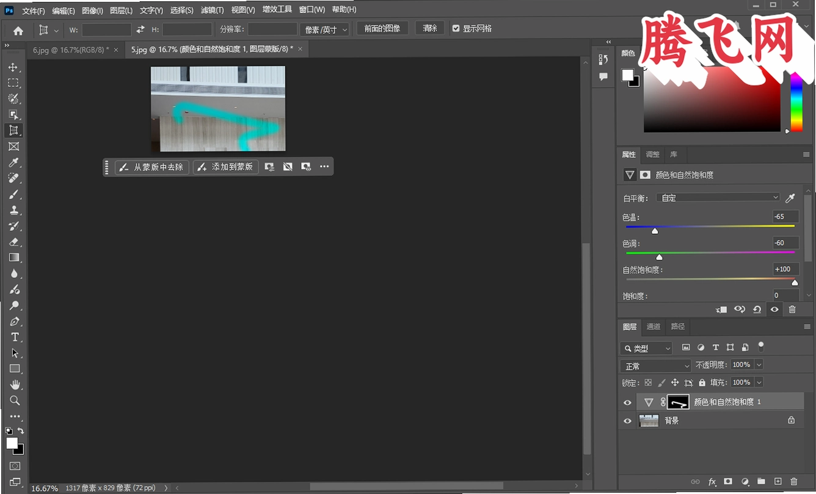Toggle the 显示网格 checkbox
Viewport: 816px width, 494px height.
456,29
